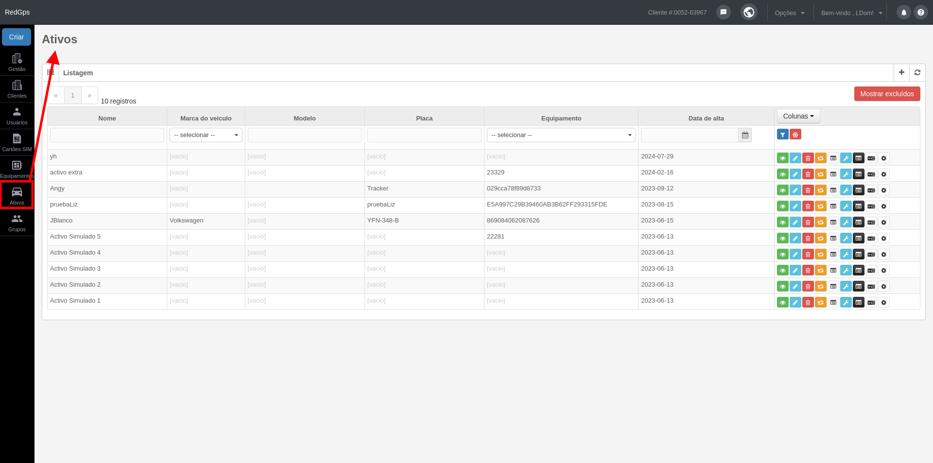Click the globe language icon
The image size is (933, 463).
pyautogui.click(x=749, y=12)
